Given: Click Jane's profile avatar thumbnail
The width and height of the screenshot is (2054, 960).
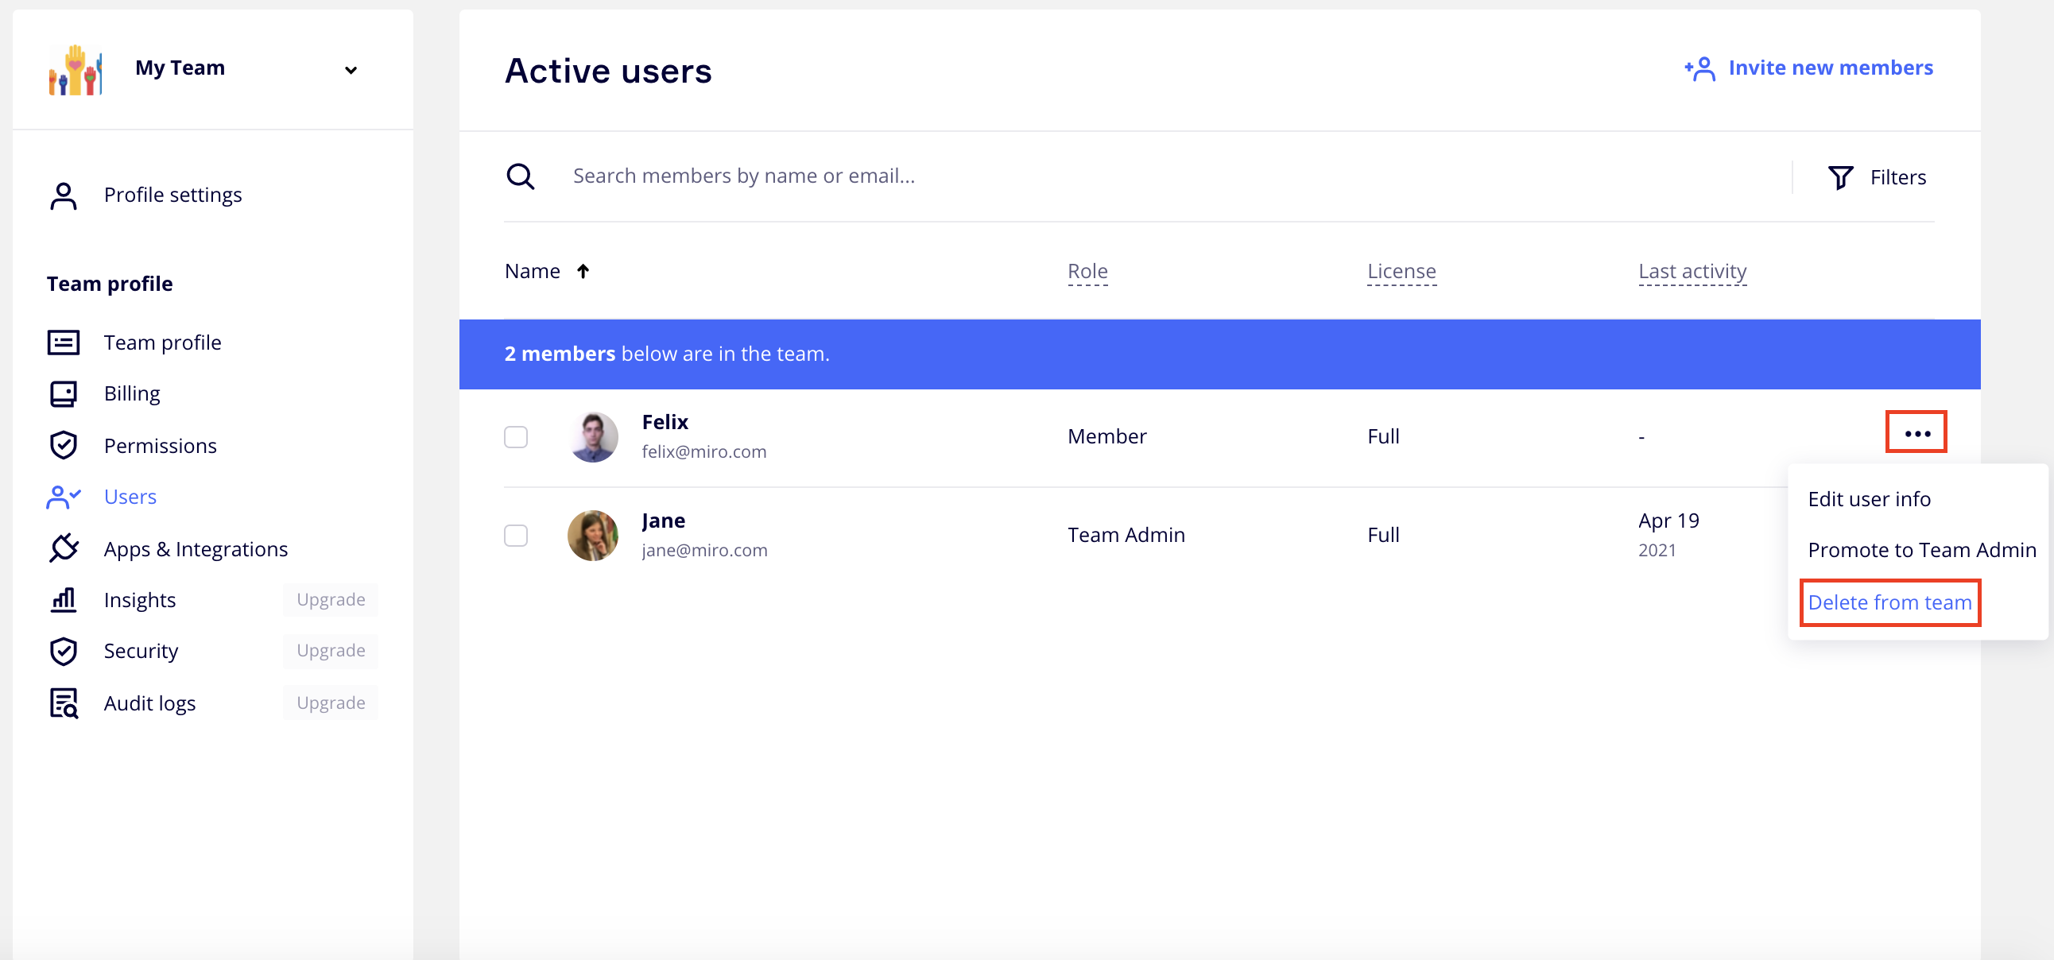Looking at the screenshot, I should pos(592,535).
